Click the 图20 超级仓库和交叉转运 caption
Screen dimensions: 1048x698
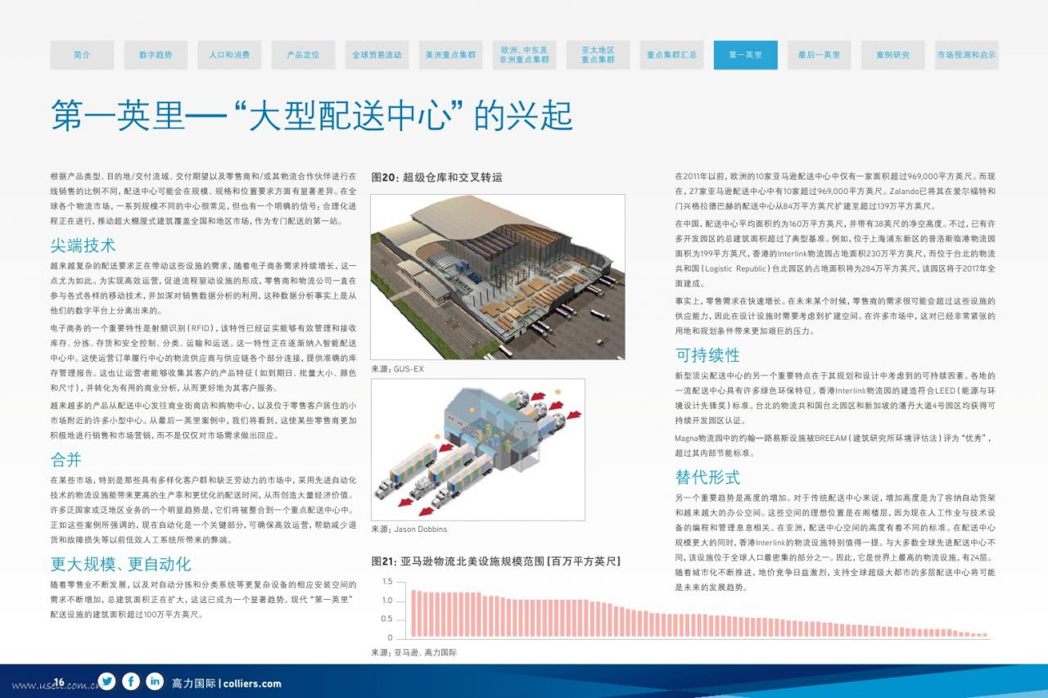click(x=436, y=177)
